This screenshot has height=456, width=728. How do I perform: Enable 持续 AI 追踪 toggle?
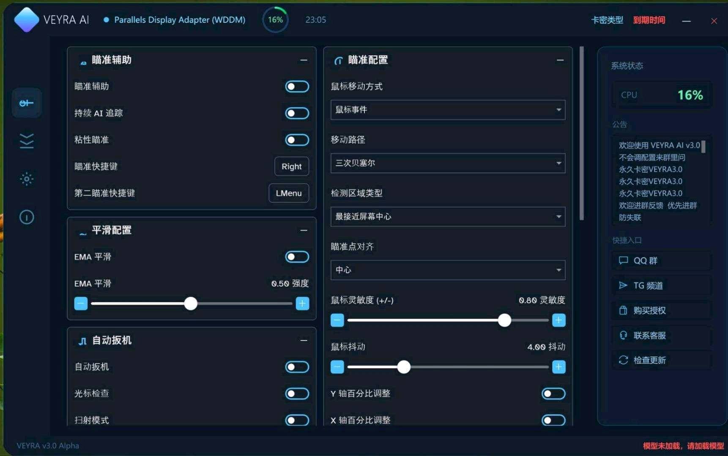click(297, 113)
